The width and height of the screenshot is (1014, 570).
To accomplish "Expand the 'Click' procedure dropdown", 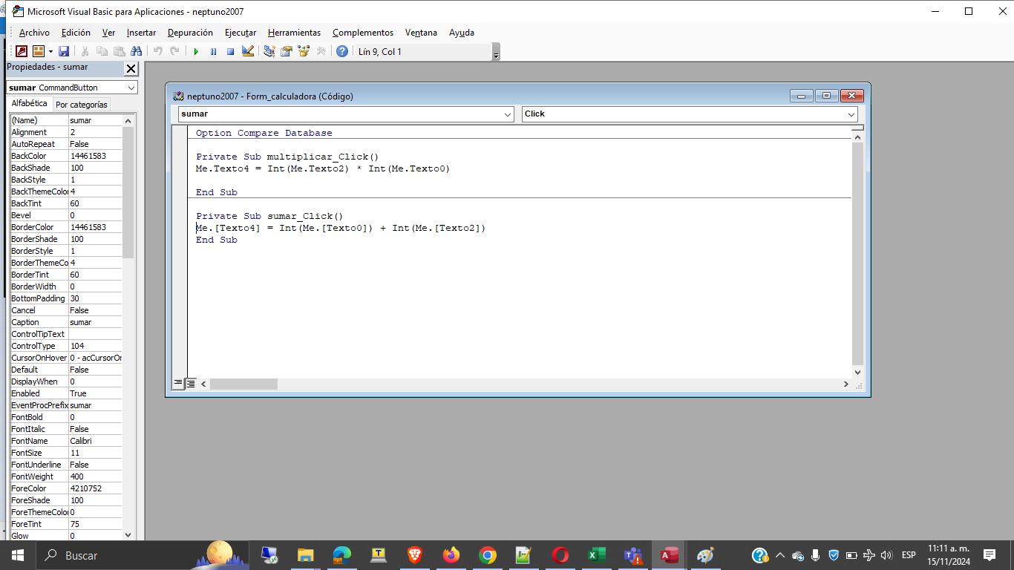I will [x=851, y=114].
